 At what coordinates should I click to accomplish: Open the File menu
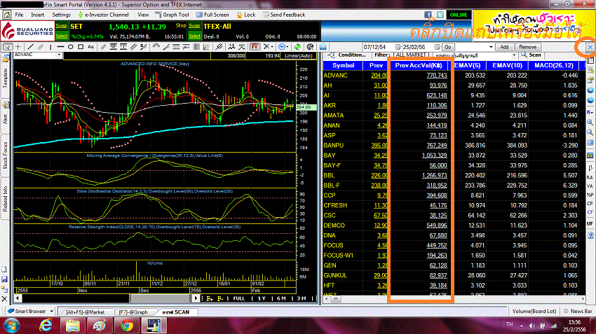point(19,15)
